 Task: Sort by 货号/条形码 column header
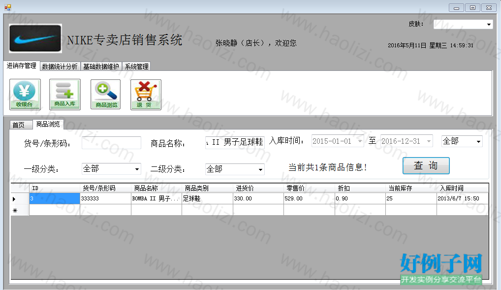(x=105, y=188)
